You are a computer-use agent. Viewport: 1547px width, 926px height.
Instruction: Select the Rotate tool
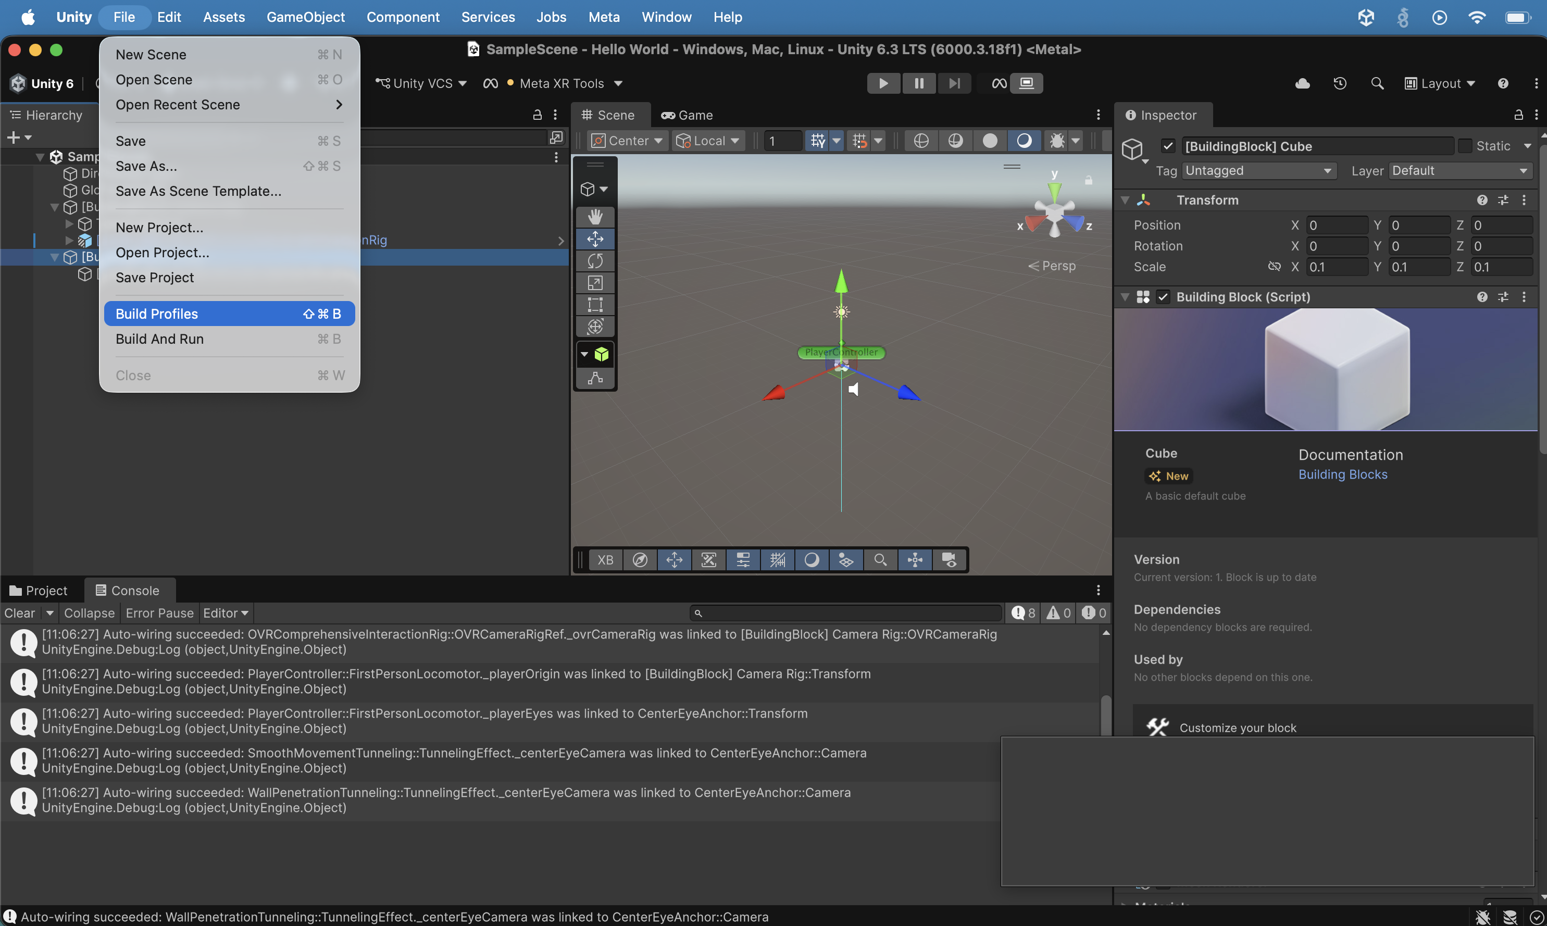point(595,260)
